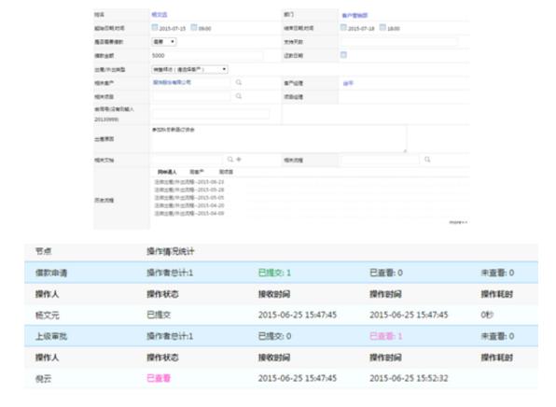
Task: Click 未查看: 0 in the 借款申请 row
Action: coord(497,273)
